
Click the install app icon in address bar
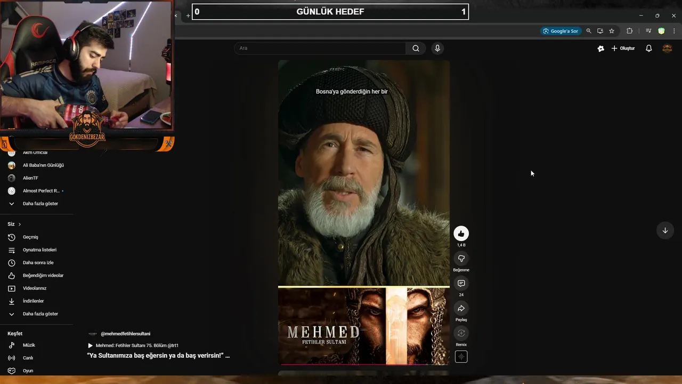coord(600,31)
